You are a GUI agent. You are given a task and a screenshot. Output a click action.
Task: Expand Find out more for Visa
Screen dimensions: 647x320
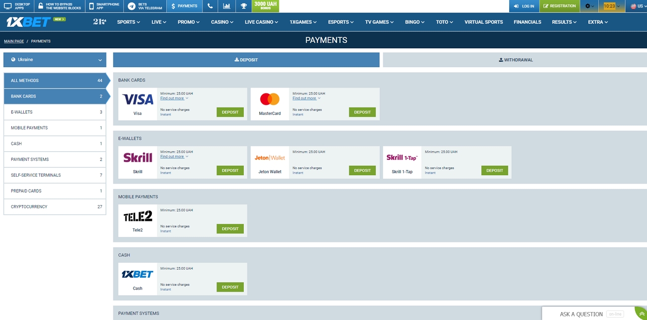coord(174,99)
